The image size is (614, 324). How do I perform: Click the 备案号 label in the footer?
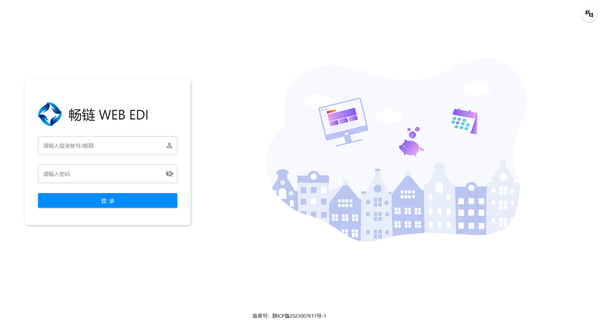click(x=261, y=316)
